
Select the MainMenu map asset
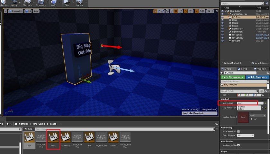(66, 137)
